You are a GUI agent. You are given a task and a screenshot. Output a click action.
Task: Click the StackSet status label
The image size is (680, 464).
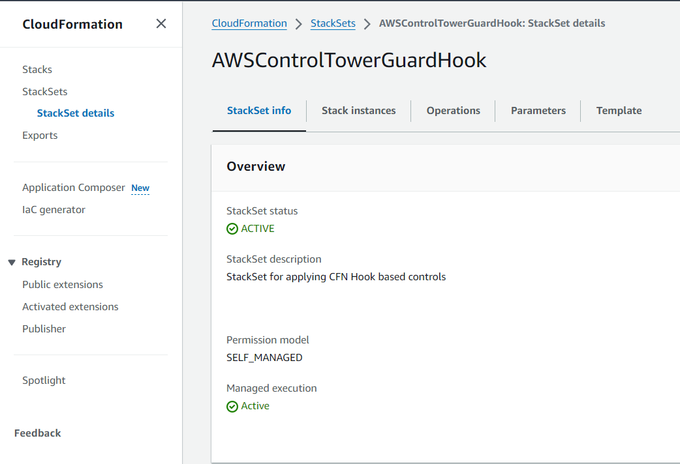262,211
